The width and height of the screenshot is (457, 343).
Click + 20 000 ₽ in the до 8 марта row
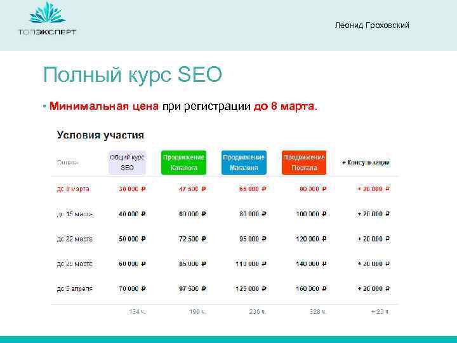(x=374, y=189)
